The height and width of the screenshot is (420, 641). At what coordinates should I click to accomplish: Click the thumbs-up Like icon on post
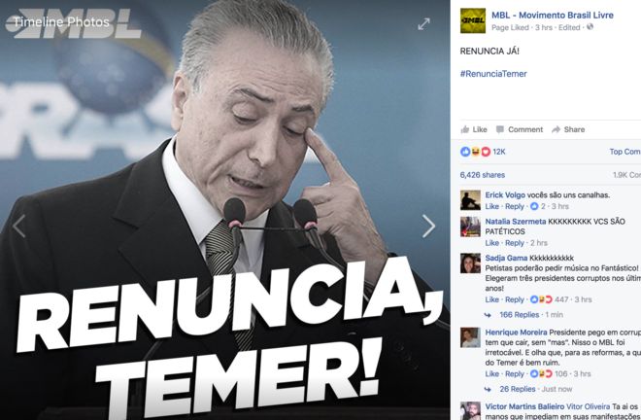465,129
